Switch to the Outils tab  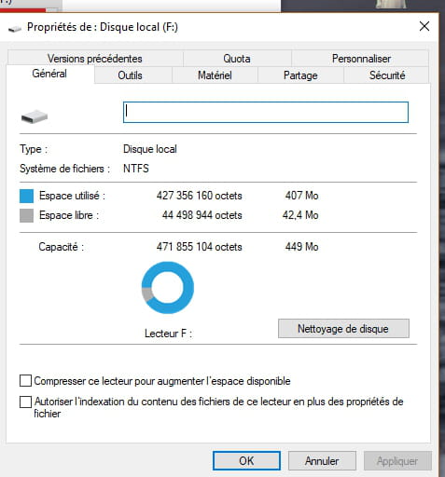tap(130, 75)
